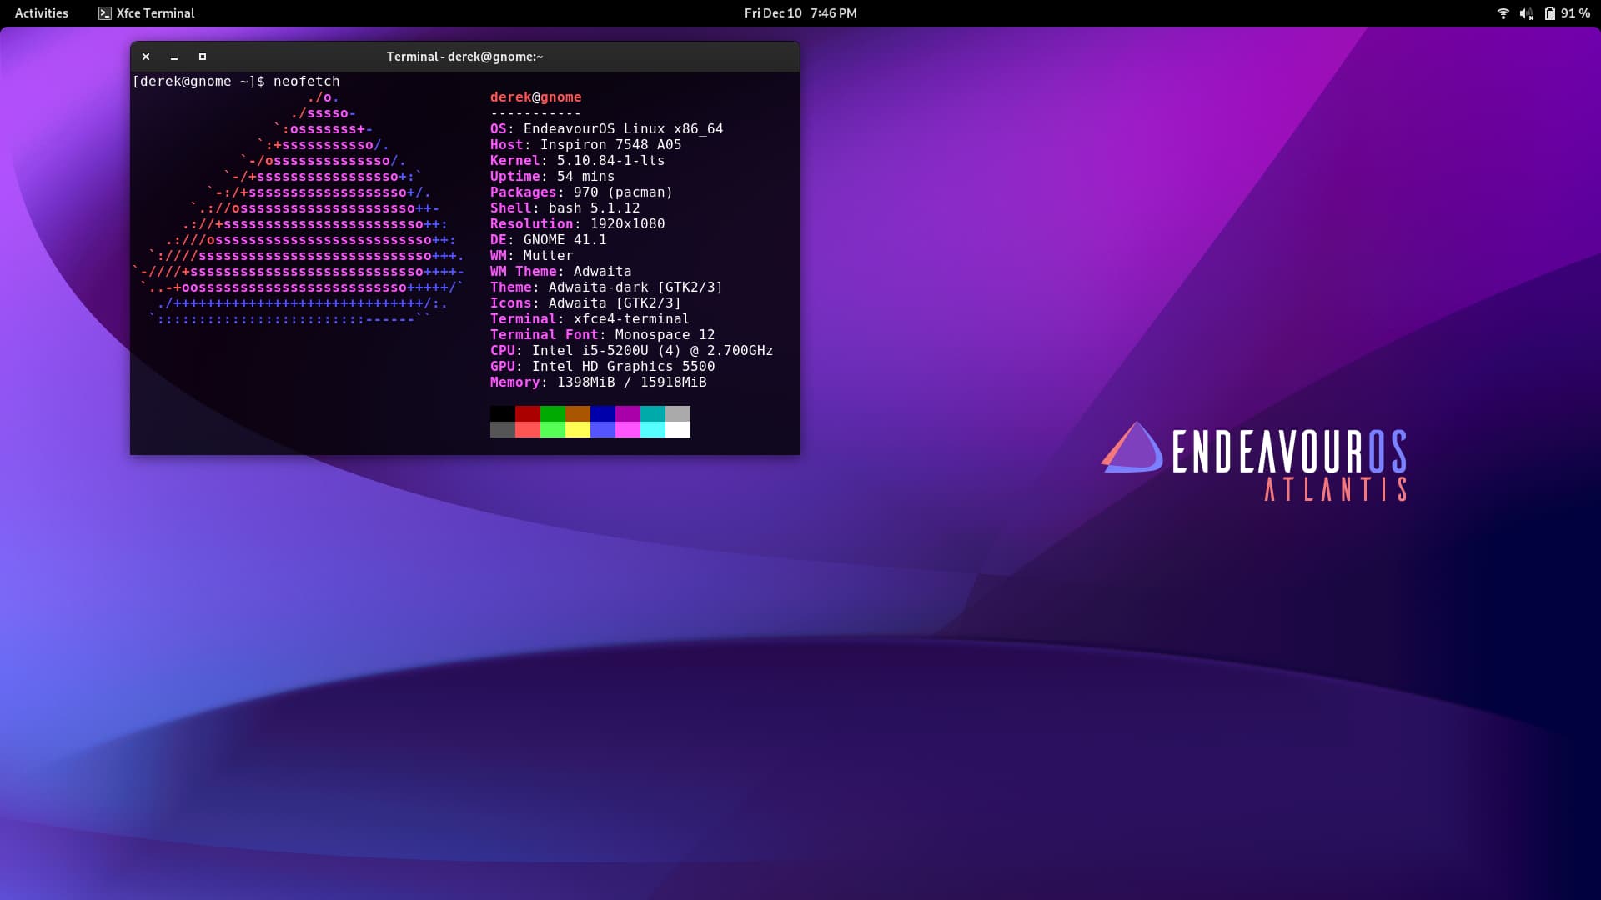
Task: Select the green swatch in the neofetch palette
Action: click(552, 412)
